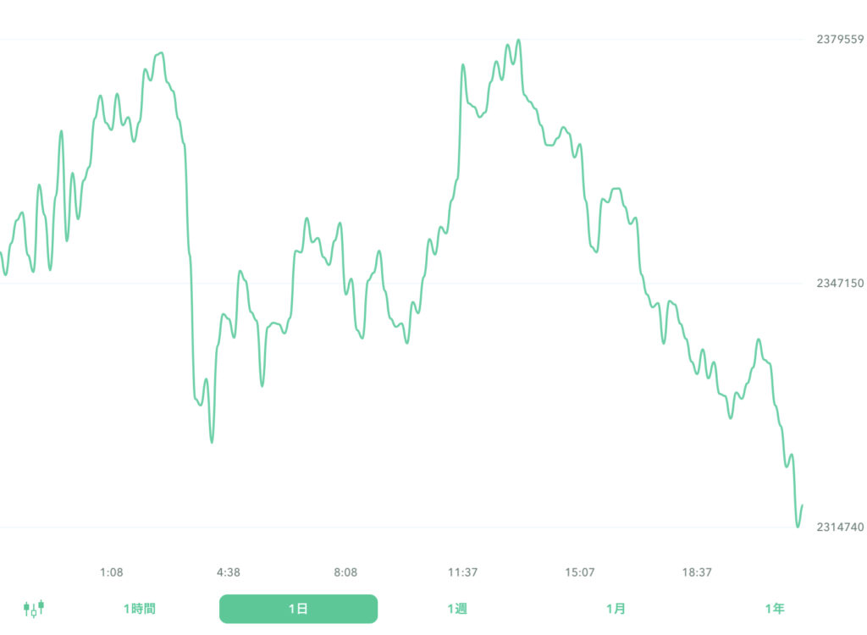Click the 2347150 price axis label
The image size is (867, 635).
point(840,283)
